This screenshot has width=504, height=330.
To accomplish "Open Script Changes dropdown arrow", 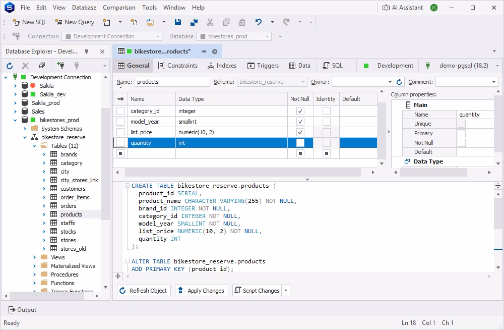I will 286,291.
